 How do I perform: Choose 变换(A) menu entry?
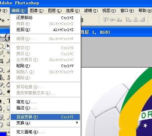45,123
